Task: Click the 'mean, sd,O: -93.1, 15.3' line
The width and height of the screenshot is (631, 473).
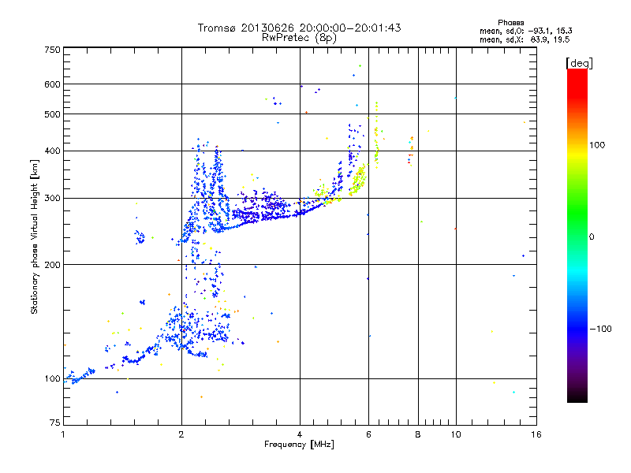Action: coord(526,31)
